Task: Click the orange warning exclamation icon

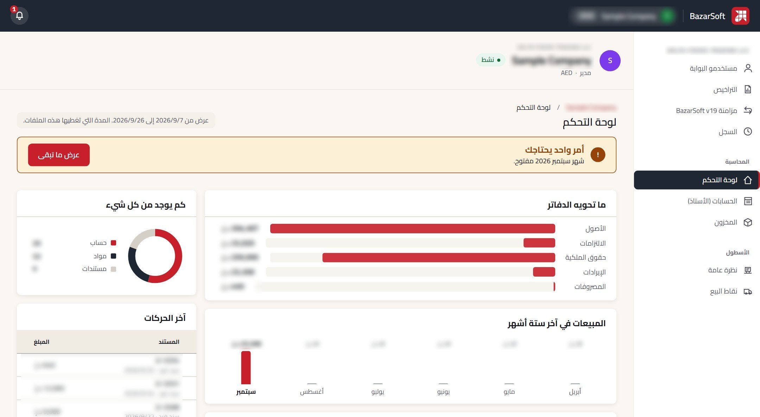Action: (x=598, y=155)
